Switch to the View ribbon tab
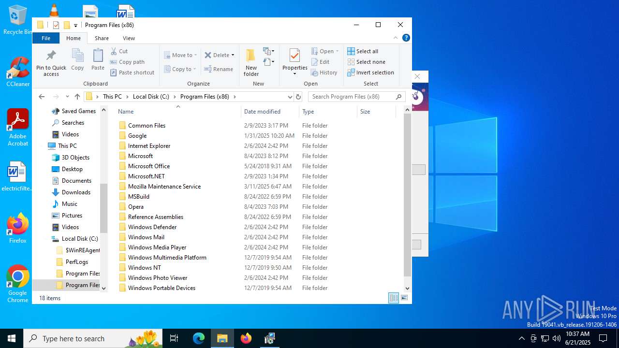Viewport: 619px width, 348px height. tap(129, 38)
